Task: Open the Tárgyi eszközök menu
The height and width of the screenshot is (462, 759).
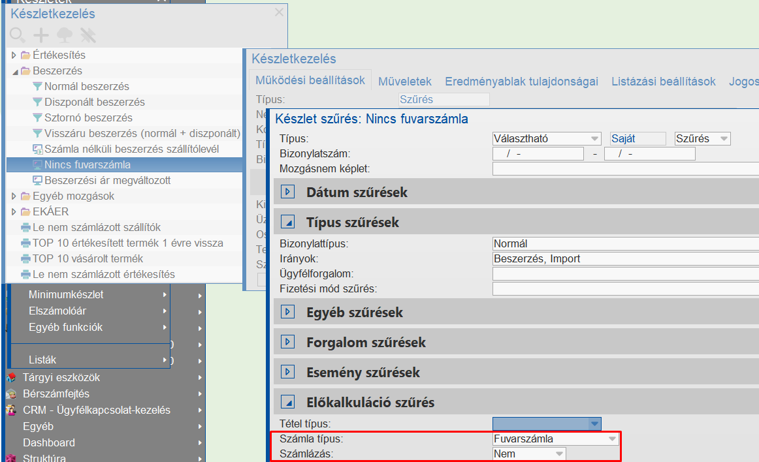Action: tap(105, 377)
